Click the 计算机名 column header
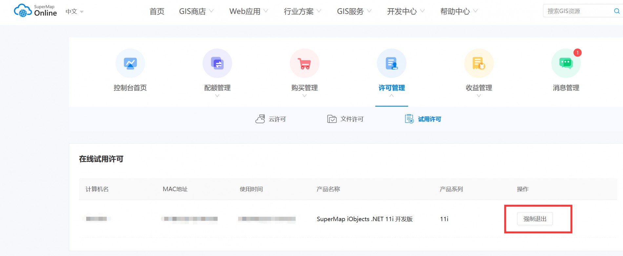Viewport: 623px width, 256px height. coord(97,189)
